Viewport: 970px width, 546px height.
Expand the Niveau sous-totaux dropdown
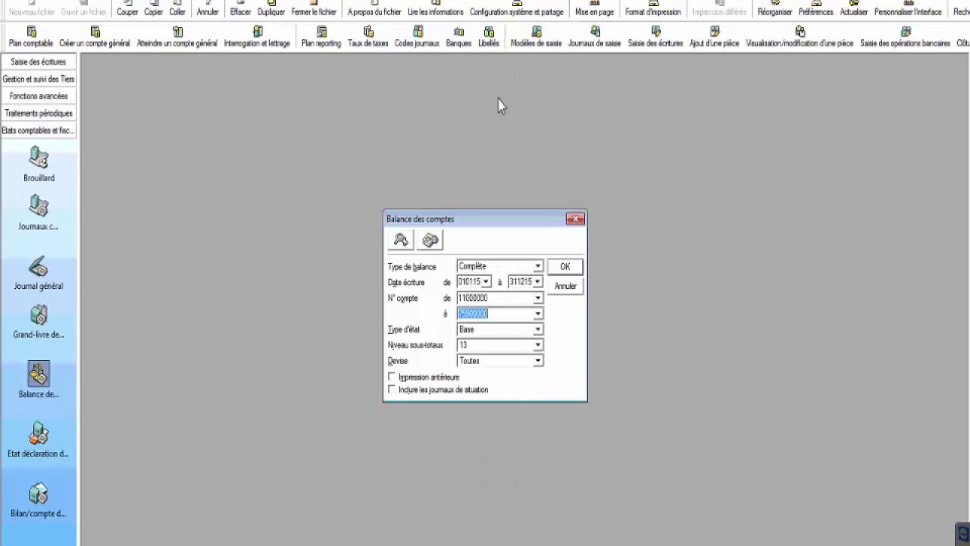(x=537, y=345)
